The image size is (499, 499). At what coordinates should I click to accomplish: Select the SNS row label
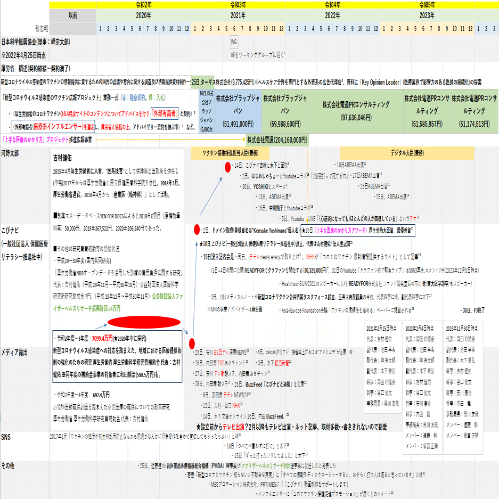pos(6,437)
